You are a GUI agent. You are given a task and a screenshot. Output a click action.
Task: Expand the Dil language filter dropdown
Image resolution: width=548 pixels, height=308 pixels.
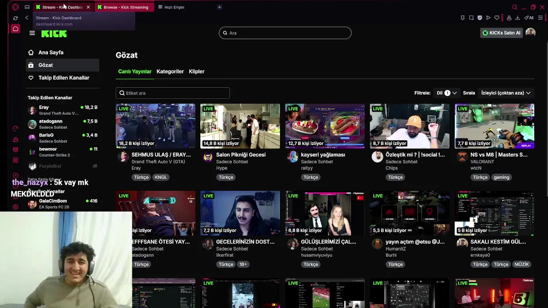click(447, 93)
